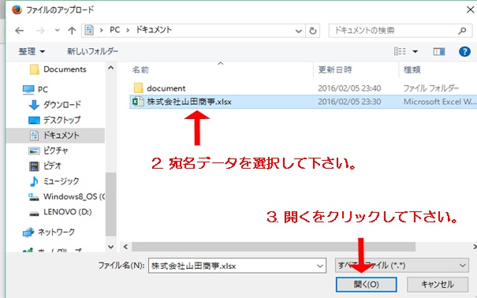Open the blue Help icon
This screenshot has width=477, height=298.
point(464,51)
